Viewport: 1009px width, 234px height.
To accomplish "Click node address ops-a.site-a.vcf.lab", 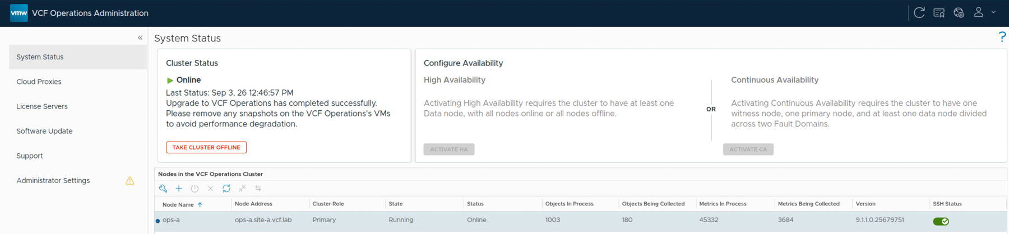I will (x=263, y=220).
